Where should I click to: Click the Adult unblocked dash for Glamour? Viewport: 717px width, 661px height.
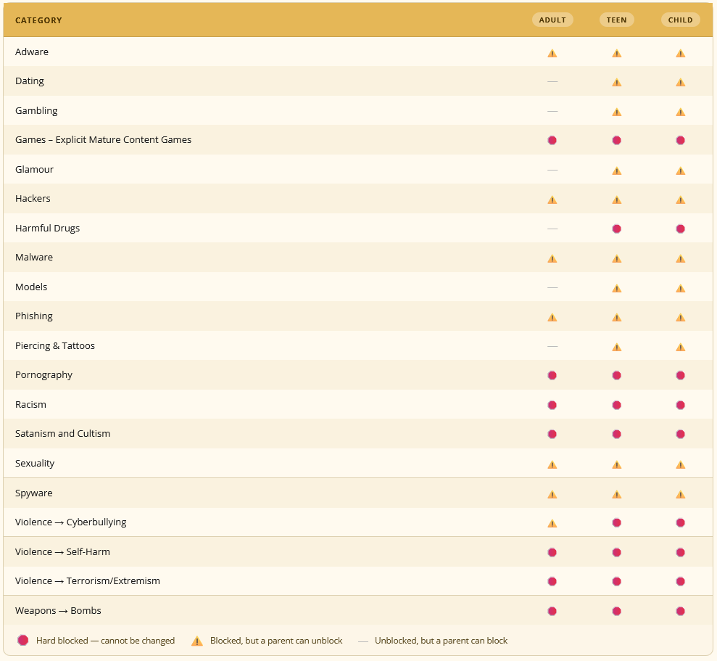pos(552,170)
